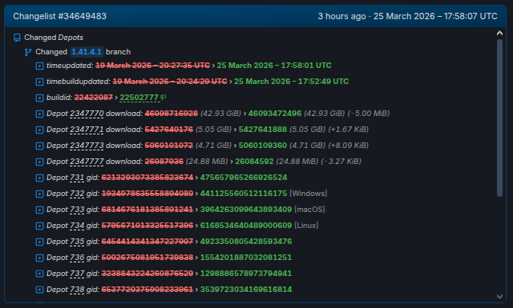Open Depot 2347771 link
Screen dimensions: 513x308
pyautogui.click(x=87, y=130)
